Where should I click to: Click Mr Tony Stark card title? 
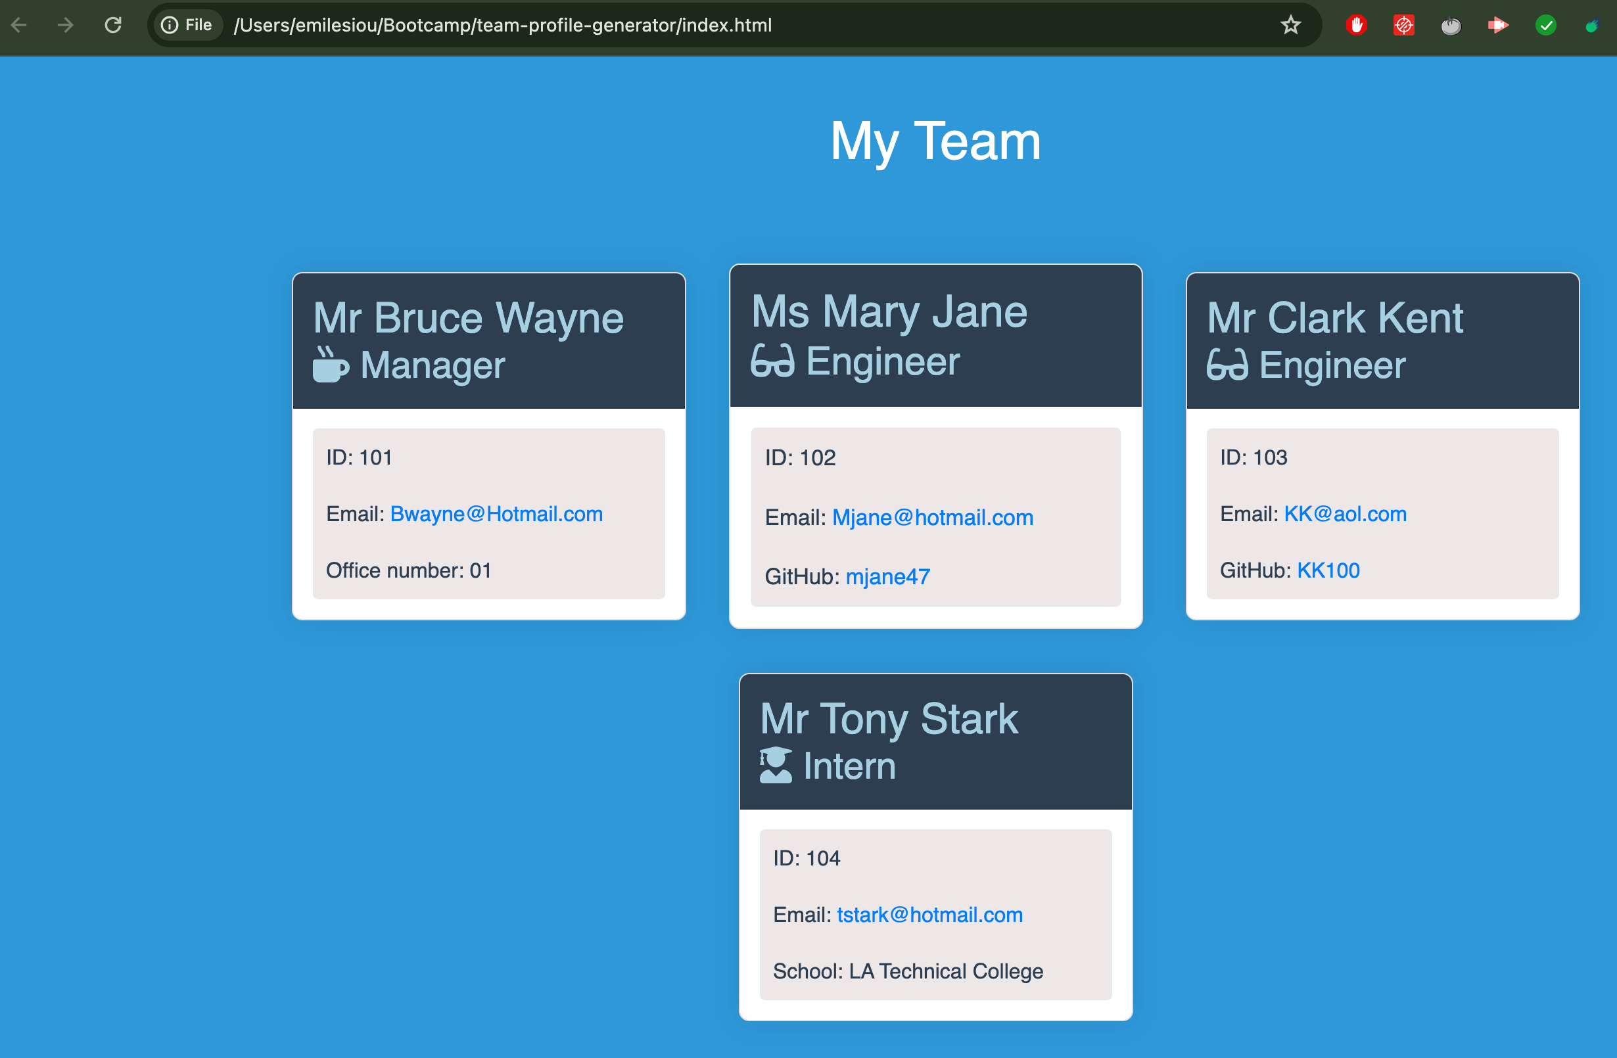[x=889, y=718]
